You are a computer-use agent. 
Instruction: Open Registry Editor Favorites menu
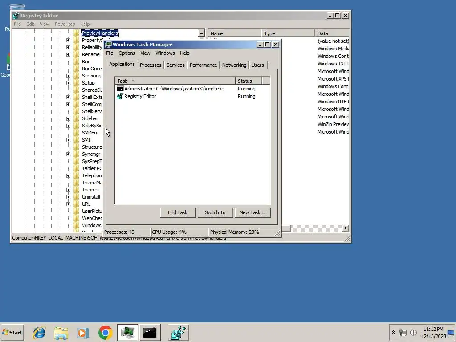tap(65, 24)
